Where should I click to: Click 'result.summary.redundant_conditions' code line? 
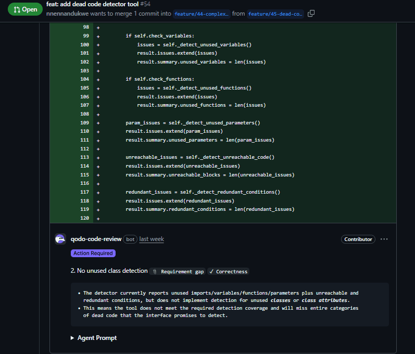[x=210, y=209]
